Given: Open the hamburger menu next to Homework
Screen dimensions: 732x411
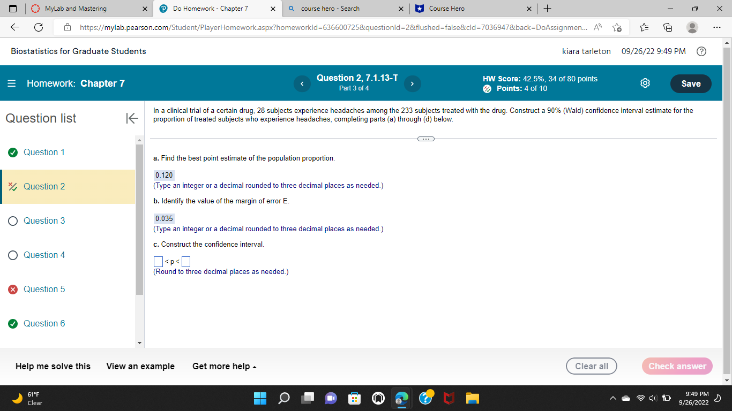Looking at the screenshot, I should coord(11,83).
